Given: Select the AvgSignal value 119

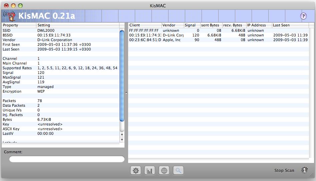Looking at the screenshot, I should (x=41, y=82).
